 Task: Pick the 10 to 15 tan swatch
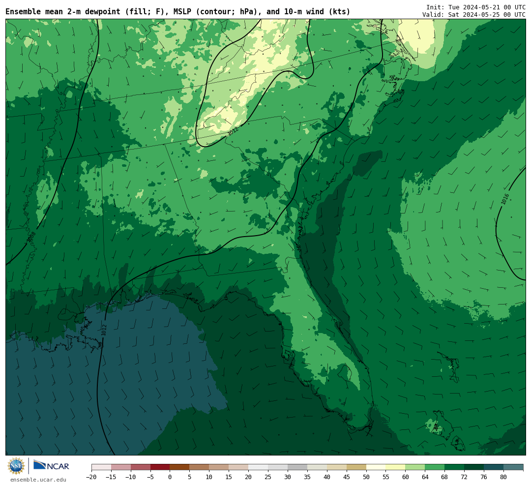[x=219, y=467]
